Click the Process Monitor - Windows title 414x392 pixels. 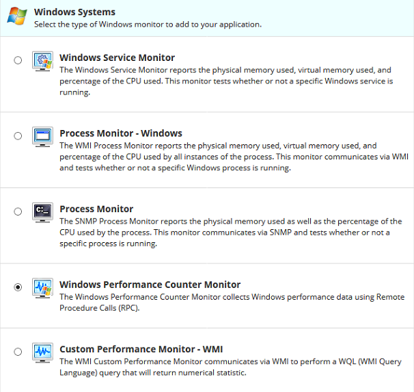pyautogui.click(x=121, y=133)
